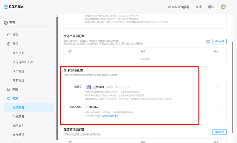Image resolution: width=237 pixels, height=143 pixels.
Task: Click the 管理 document icon in sidebar
Action: click(x=9, y=44)
